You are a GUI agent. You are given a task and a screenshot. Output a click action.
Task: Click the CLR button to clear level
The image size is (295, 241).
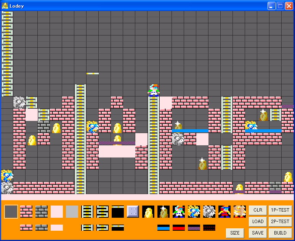(258, 210)
